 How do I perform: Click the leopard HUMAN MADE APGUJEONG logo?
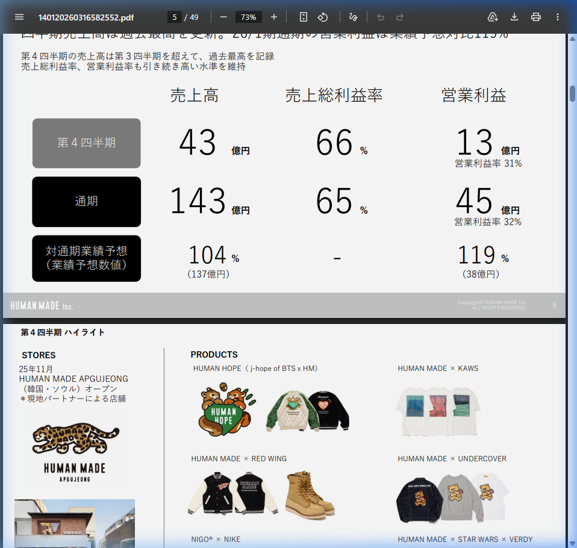pos(75,452)
